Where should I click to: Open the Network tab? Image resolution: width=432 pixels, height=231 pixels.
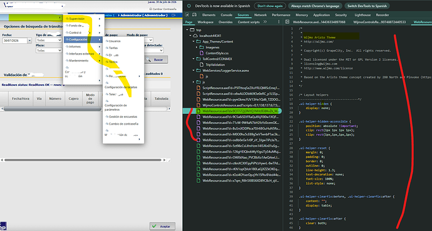coord(260,15)
